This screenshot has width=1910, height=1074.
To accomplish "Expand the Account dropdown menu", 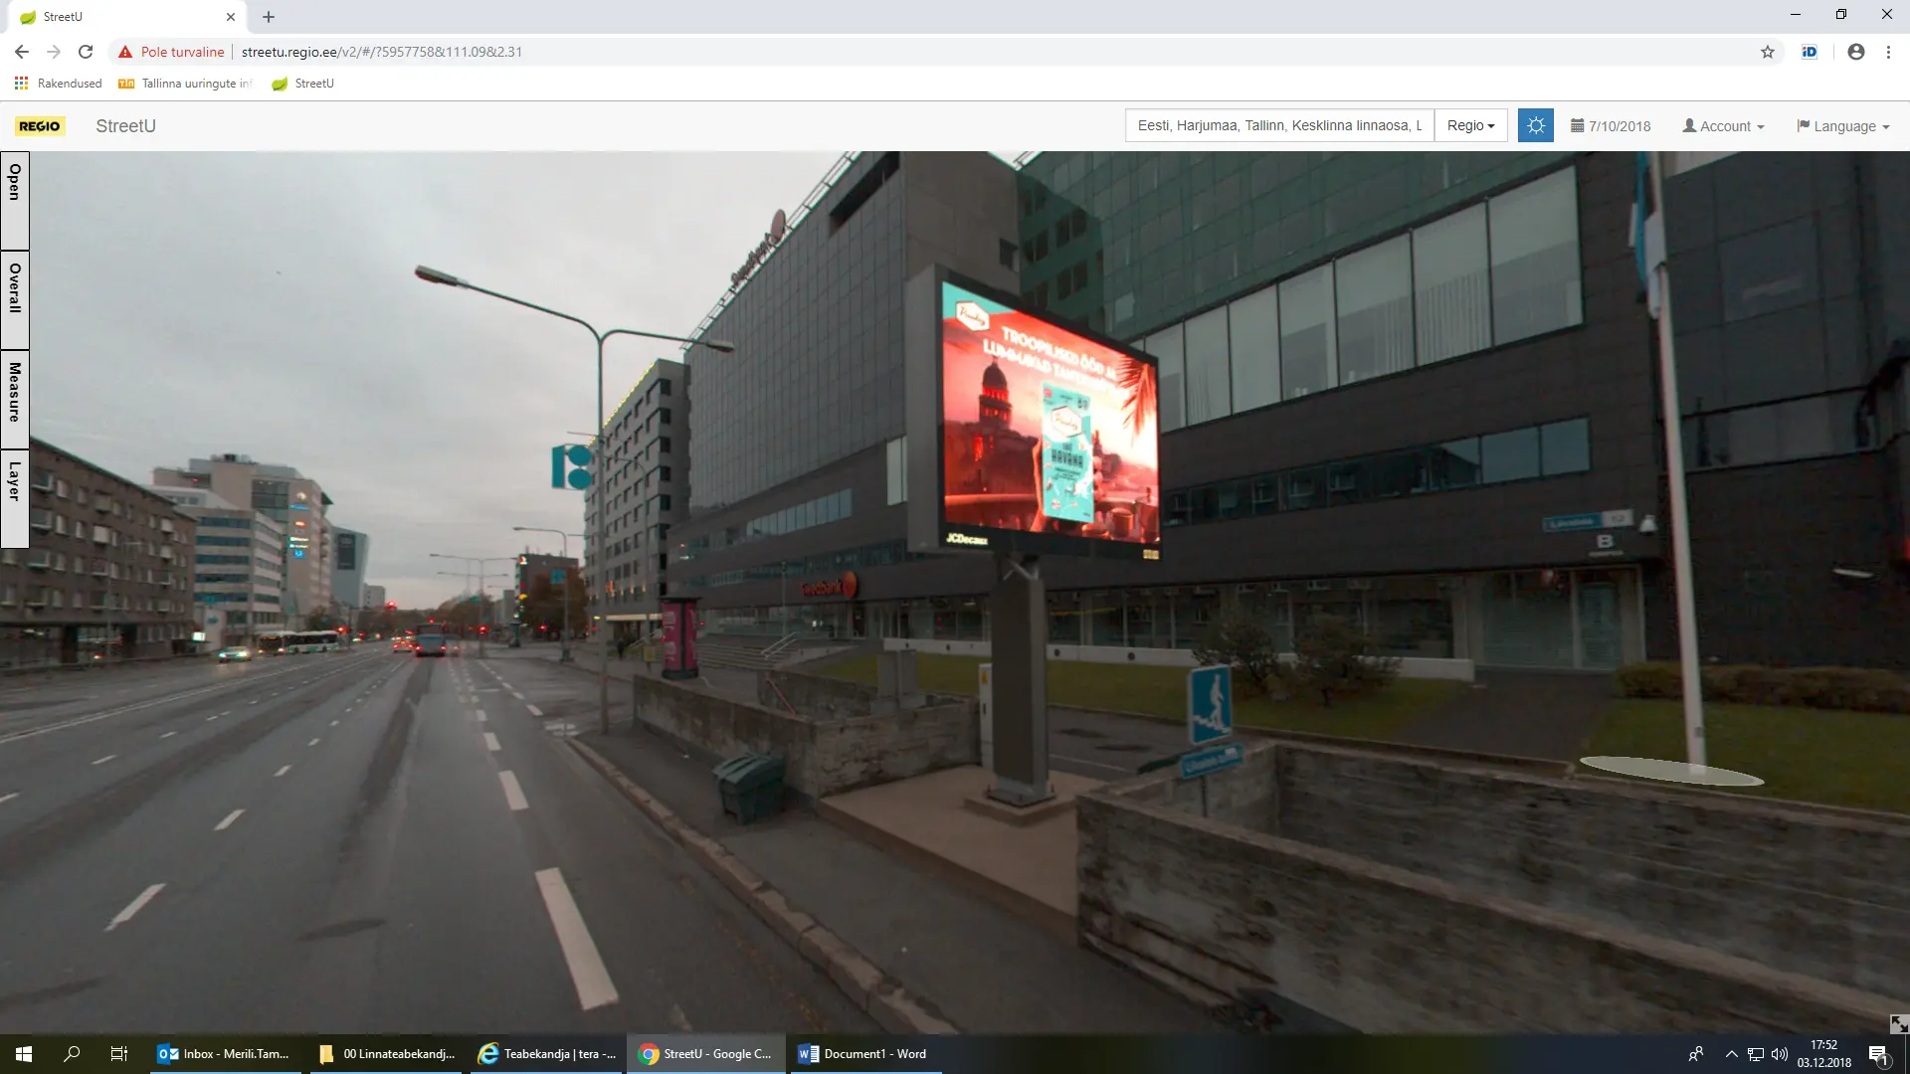I will (x=1723, y=126).
